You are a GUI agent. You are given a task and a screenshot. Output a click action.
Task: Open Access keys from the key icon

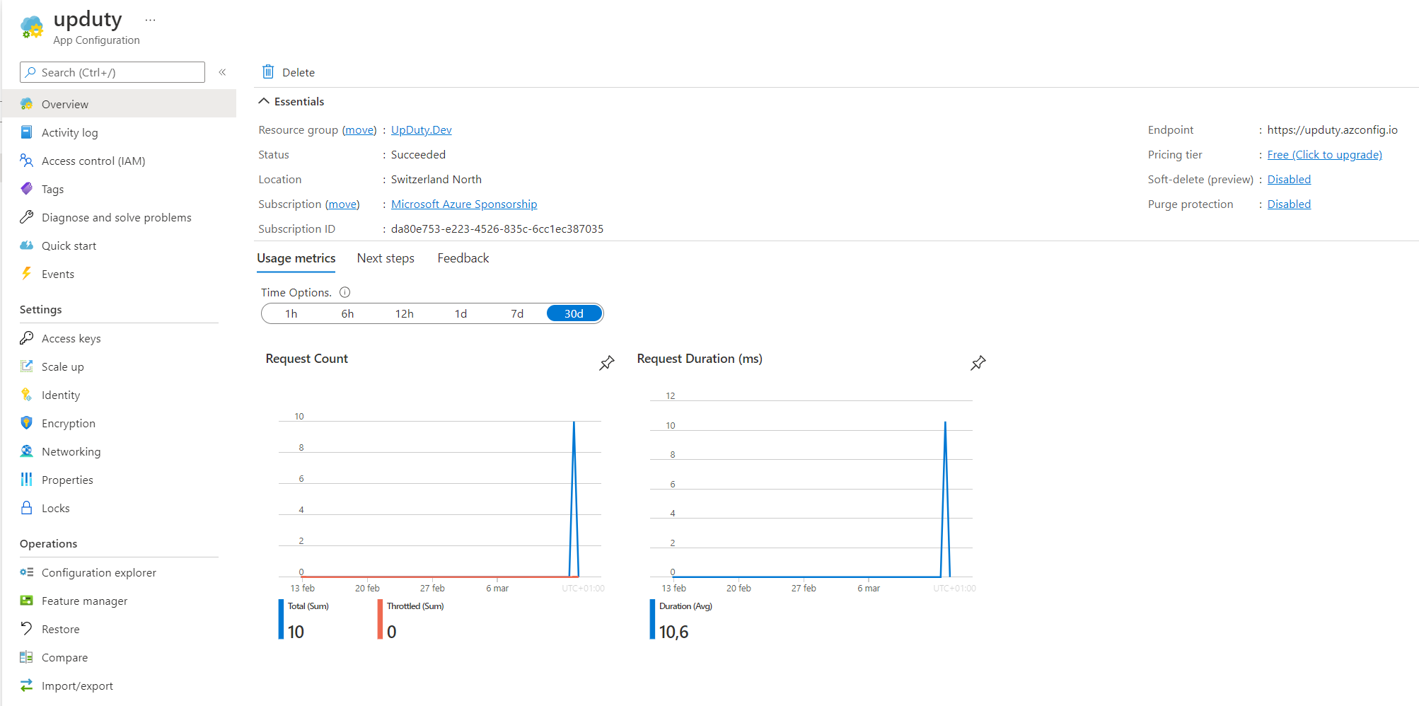[27, 338]
